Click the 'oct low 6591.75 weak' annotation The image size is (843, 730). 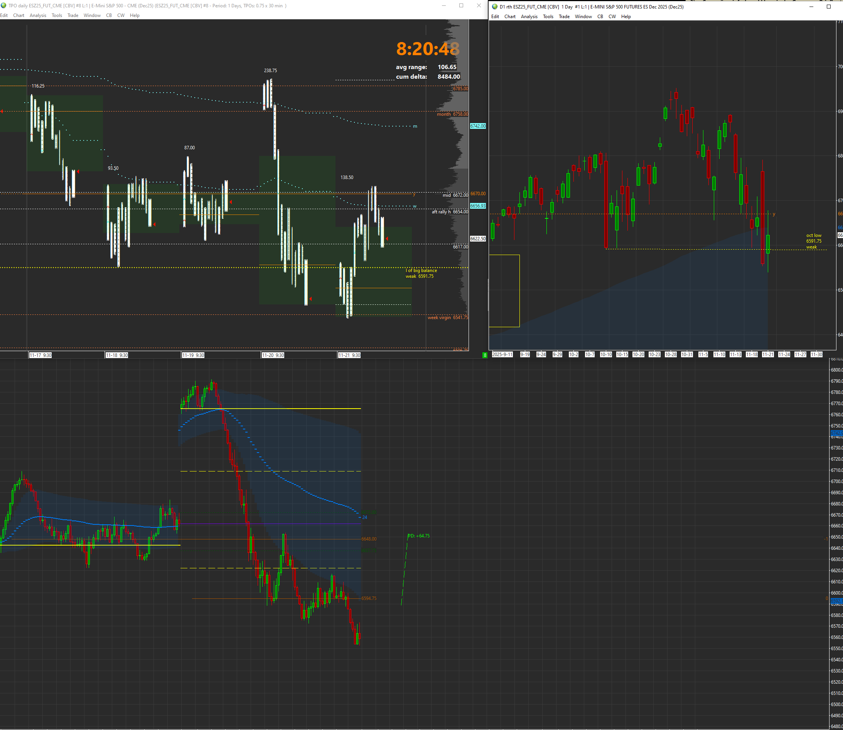814,241
